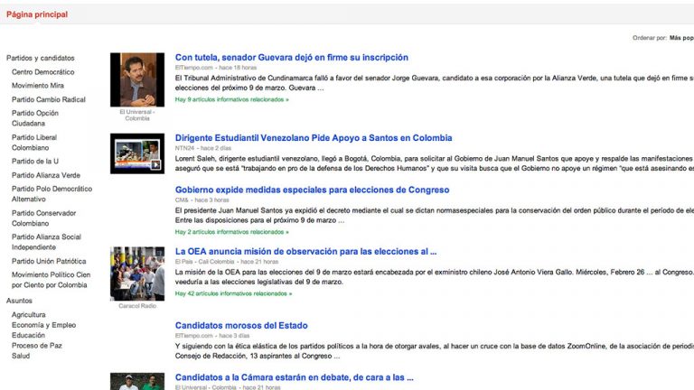
Task: Choose Partido de la U
Action: tap(35, 162)
